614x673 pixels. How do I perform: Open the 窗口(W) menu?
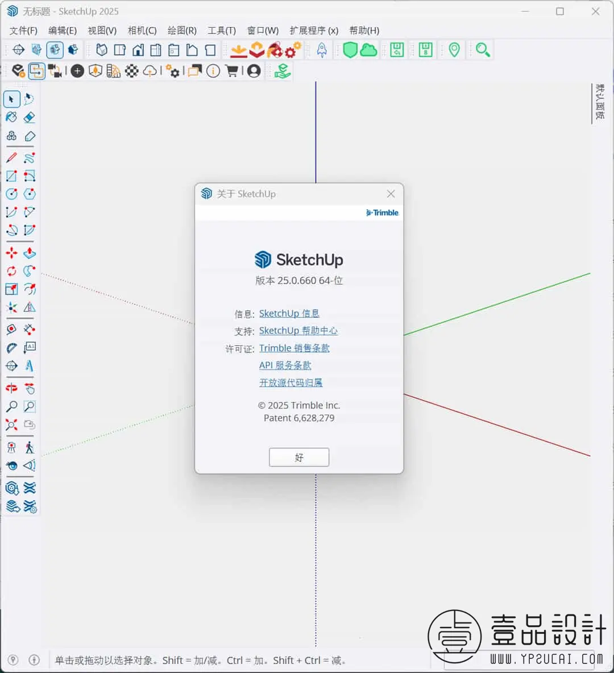[x=263, y=31]
